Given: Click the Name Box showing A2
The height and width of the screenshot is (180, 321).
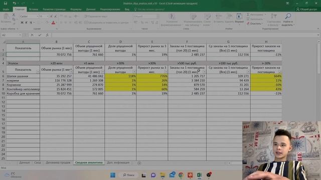Looking at the screenshot, I should pos(11,35).
